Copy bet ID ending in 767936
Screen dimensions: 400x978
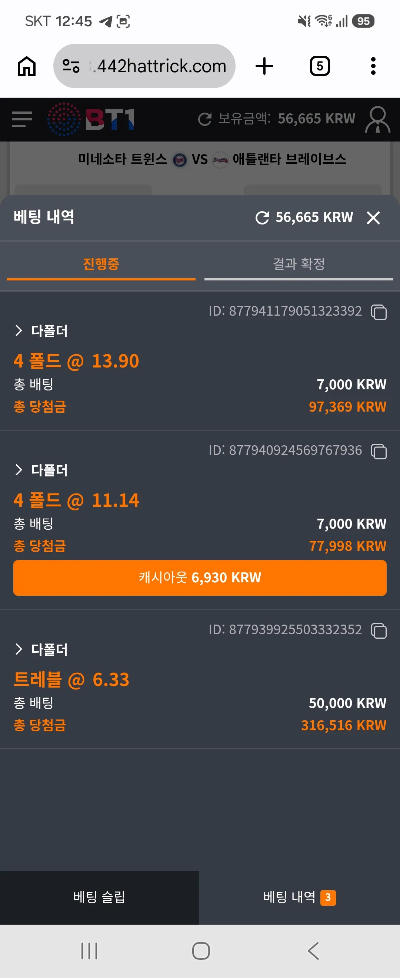point(379,451)
